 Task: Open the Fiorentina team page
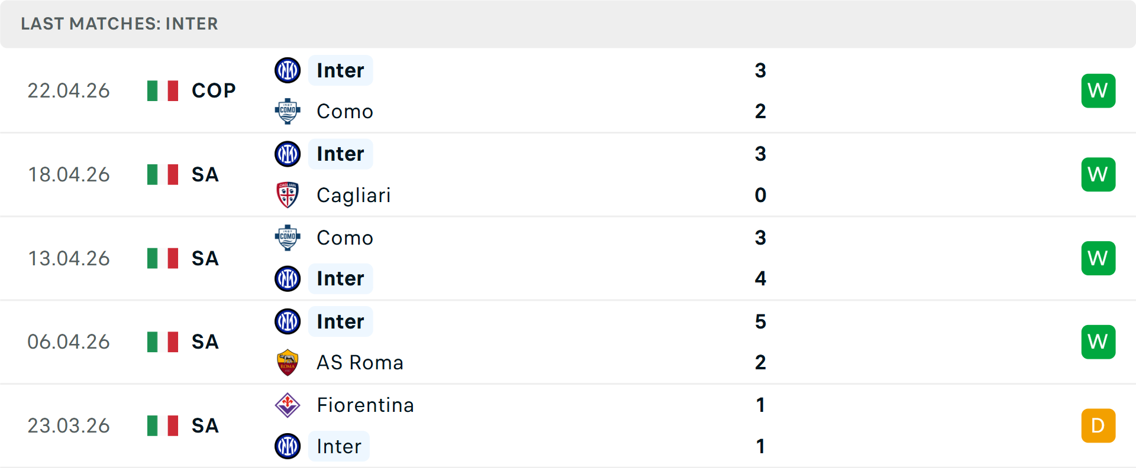(x=365, y=405)
